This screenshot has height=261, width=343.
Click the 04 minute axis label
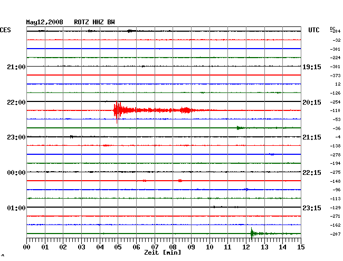[x=100, y=247]
